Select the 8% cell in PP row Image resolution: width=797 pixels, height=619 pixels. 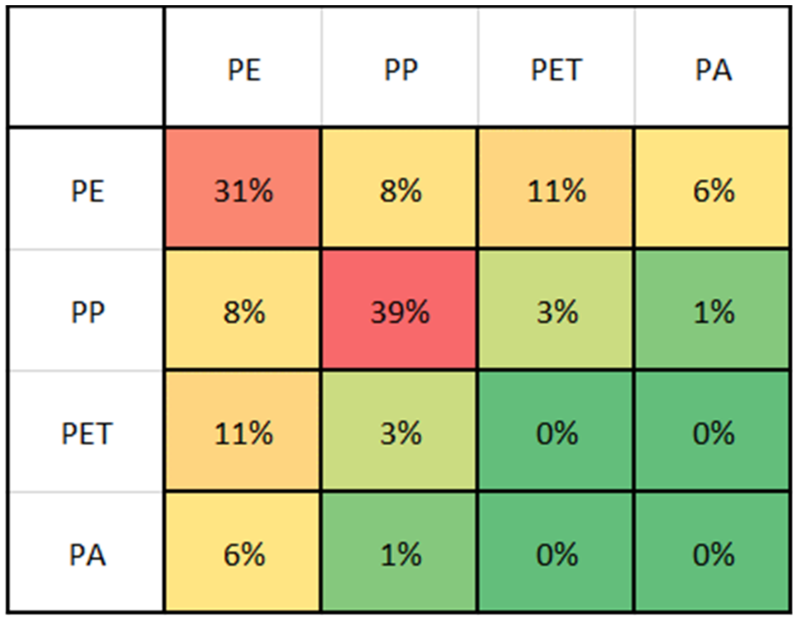243,311
